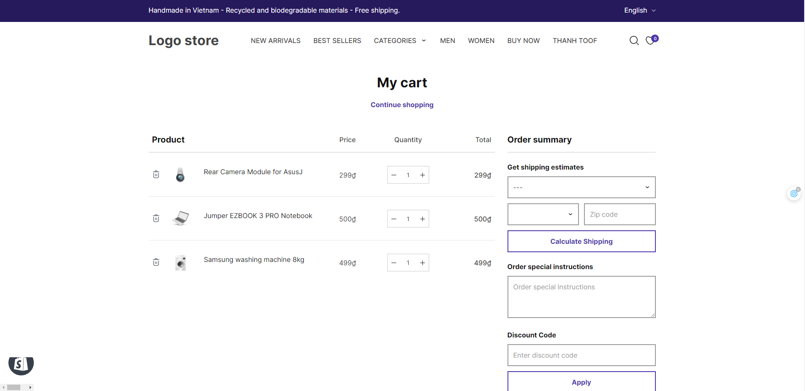Go to Logo store homepage
805x391 pixels.
tap(183, 40)
